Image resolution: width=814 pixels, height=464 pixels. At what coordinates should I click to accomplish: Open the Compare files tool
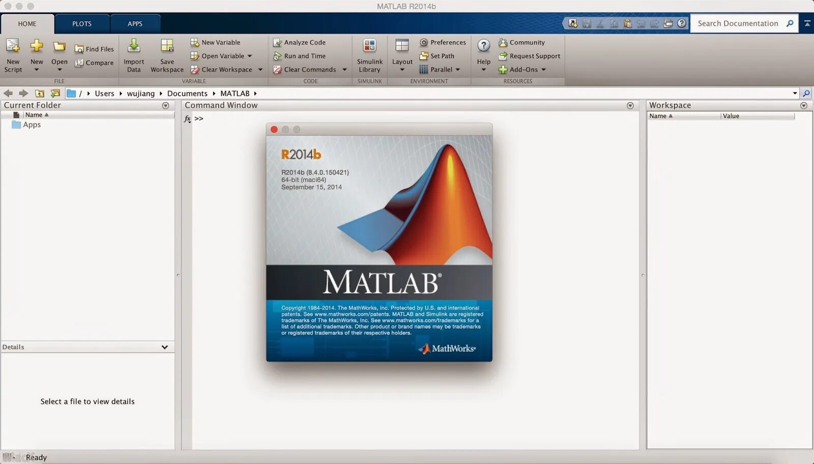coord(94,63)
